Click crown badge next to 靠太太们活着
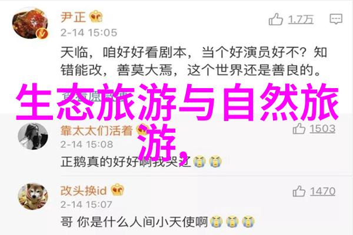 click(x=142, y=129)
